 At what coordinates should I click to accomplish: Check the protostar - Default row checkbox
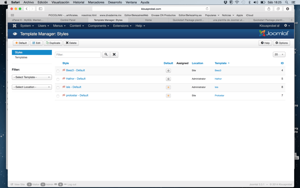point(58,95)
